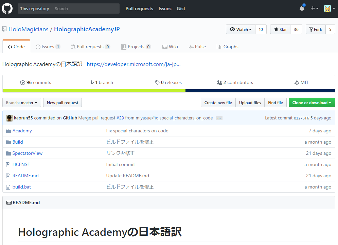
Task: Click the Create new file button
Action: 218,102
